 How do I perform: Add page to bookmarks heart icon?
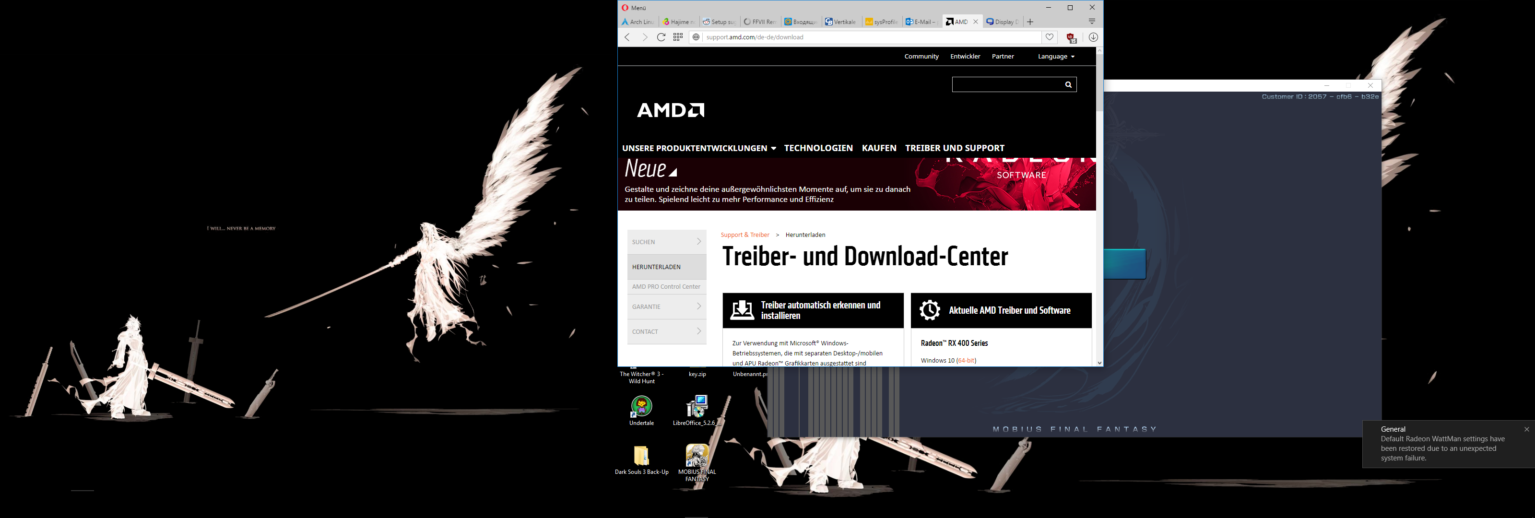(1050, 37)
